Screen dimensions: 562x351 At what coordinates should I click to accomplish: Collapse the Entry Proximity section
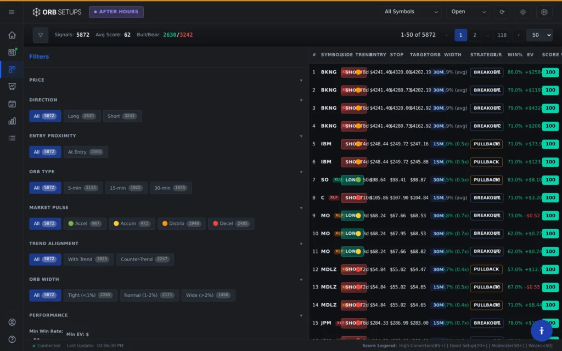(x=301, y=136)
